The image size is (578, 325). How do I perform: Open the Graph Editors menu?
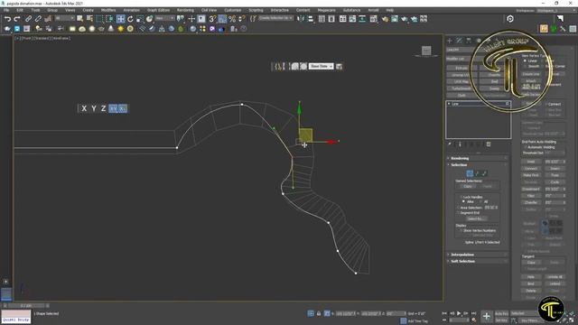click(158, 10)
